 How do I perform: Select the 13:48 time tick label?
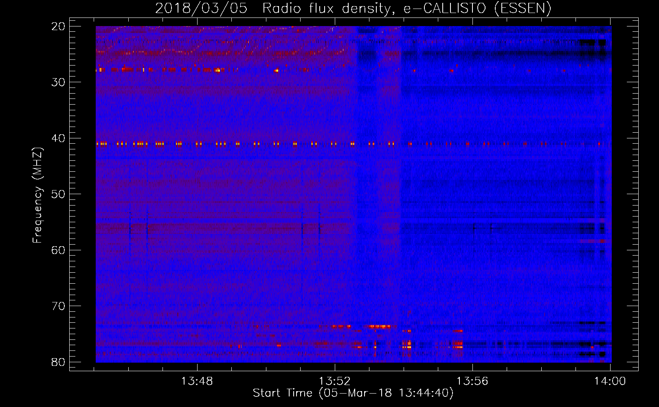click(x=197, y=381)
